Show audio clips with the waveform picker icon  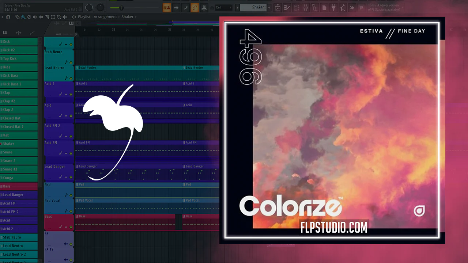click(19, 33)
